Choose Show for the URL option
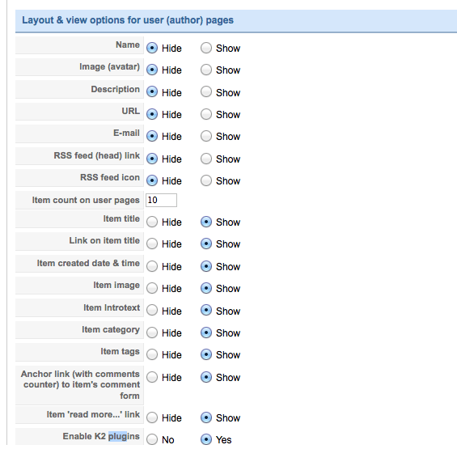 206,114
